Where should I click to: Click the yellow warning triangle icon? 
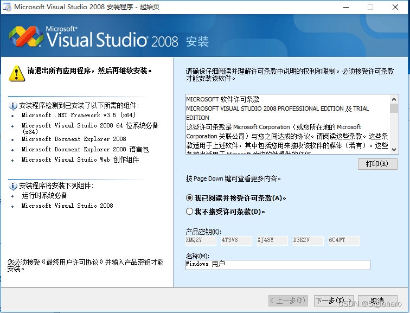(x=17, y=72)
